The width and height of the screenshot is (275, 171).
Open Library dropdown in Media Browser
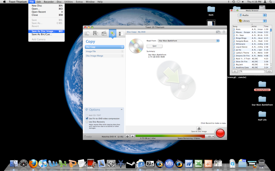(252, 21)
